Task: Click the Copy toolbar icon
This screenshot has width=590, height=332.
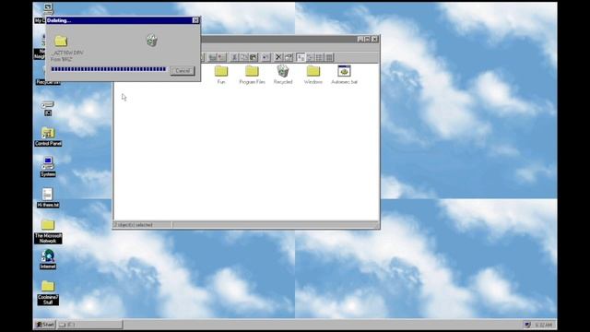Action: coord(243,57)
